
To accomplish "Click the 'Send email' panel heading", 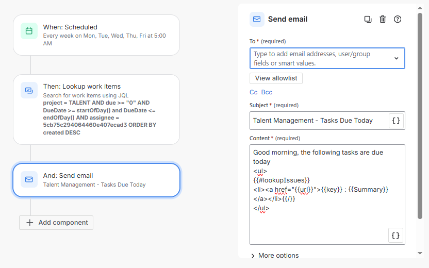I will (288, 19).
